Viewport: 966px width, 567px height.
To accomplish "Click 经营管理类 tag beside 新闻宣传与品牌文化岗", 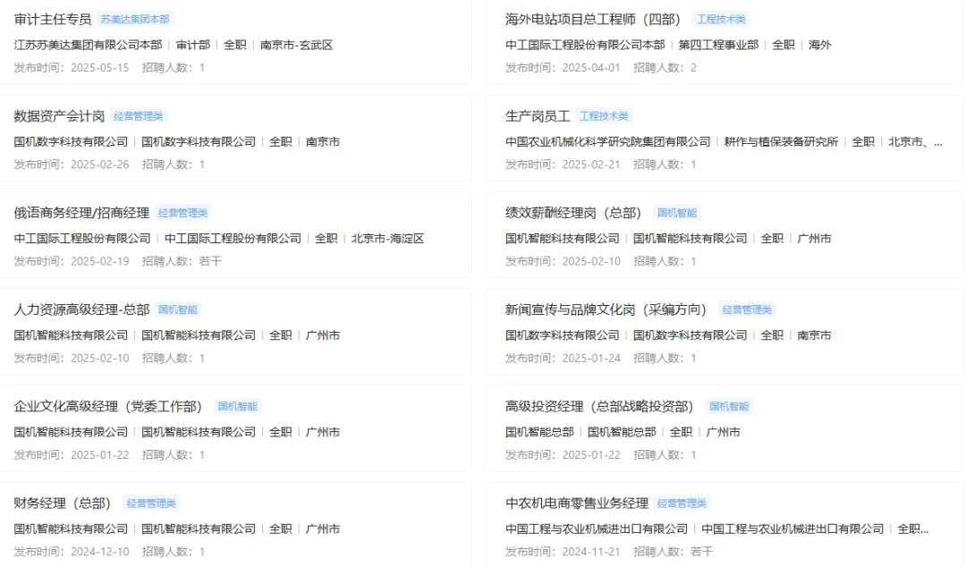I will pos(747,309).
